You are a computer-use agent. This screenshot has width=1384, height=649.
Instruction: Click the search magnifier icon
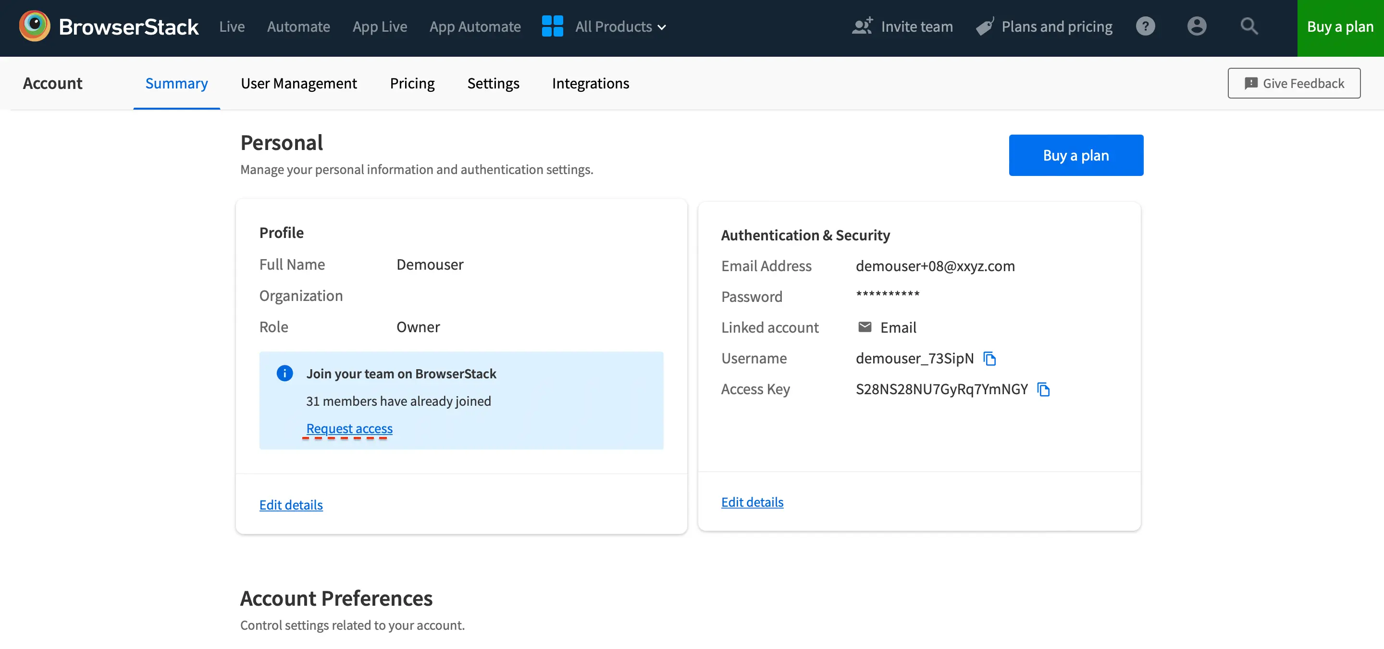click(1248, 26)
